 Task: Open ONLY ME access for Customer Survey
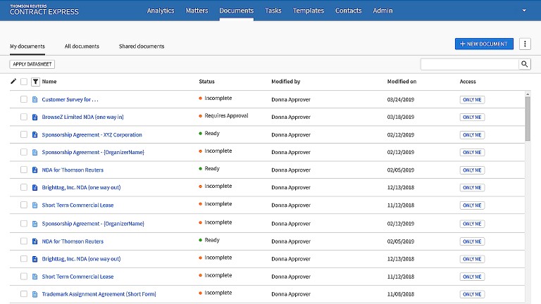[x=472, y=99]
